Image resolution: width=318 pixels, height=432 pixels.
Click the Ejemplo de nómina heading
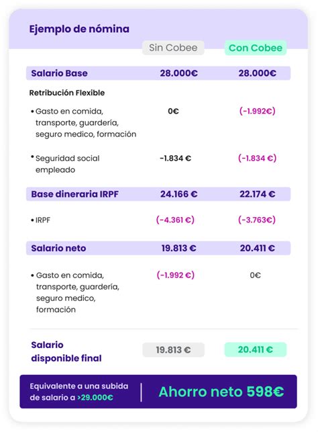[79, 29]
